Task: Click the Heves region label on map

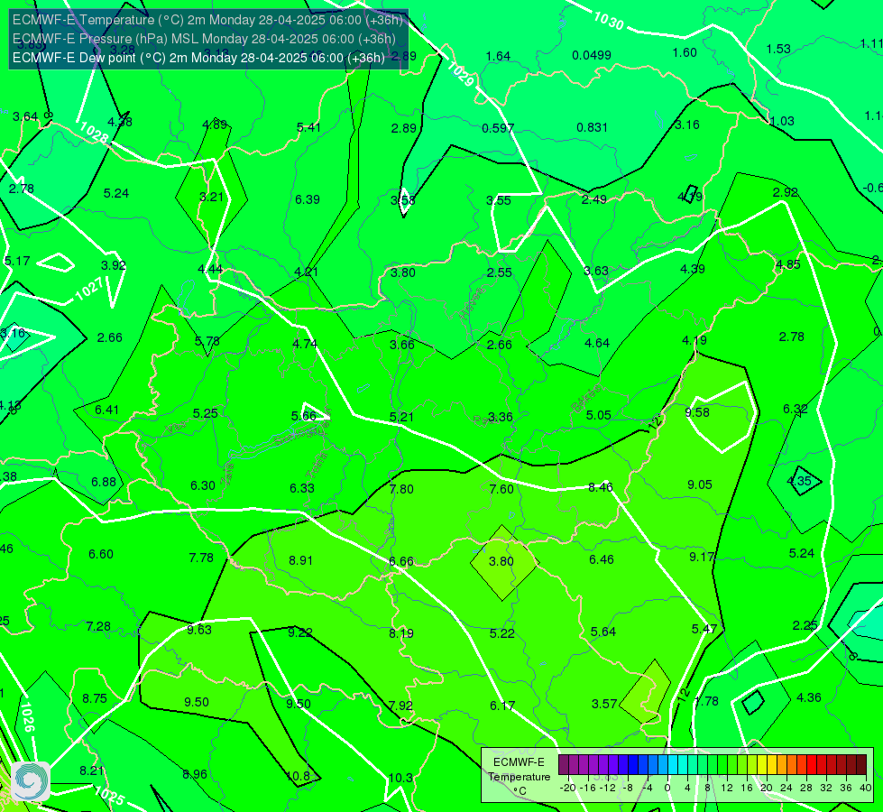Action: (x=472, y=303)
